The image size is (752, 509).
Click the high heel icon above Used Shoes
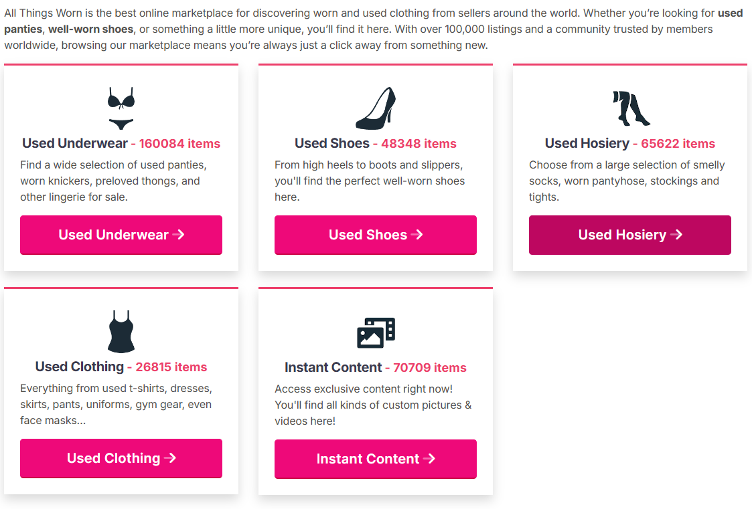point(375,107)
